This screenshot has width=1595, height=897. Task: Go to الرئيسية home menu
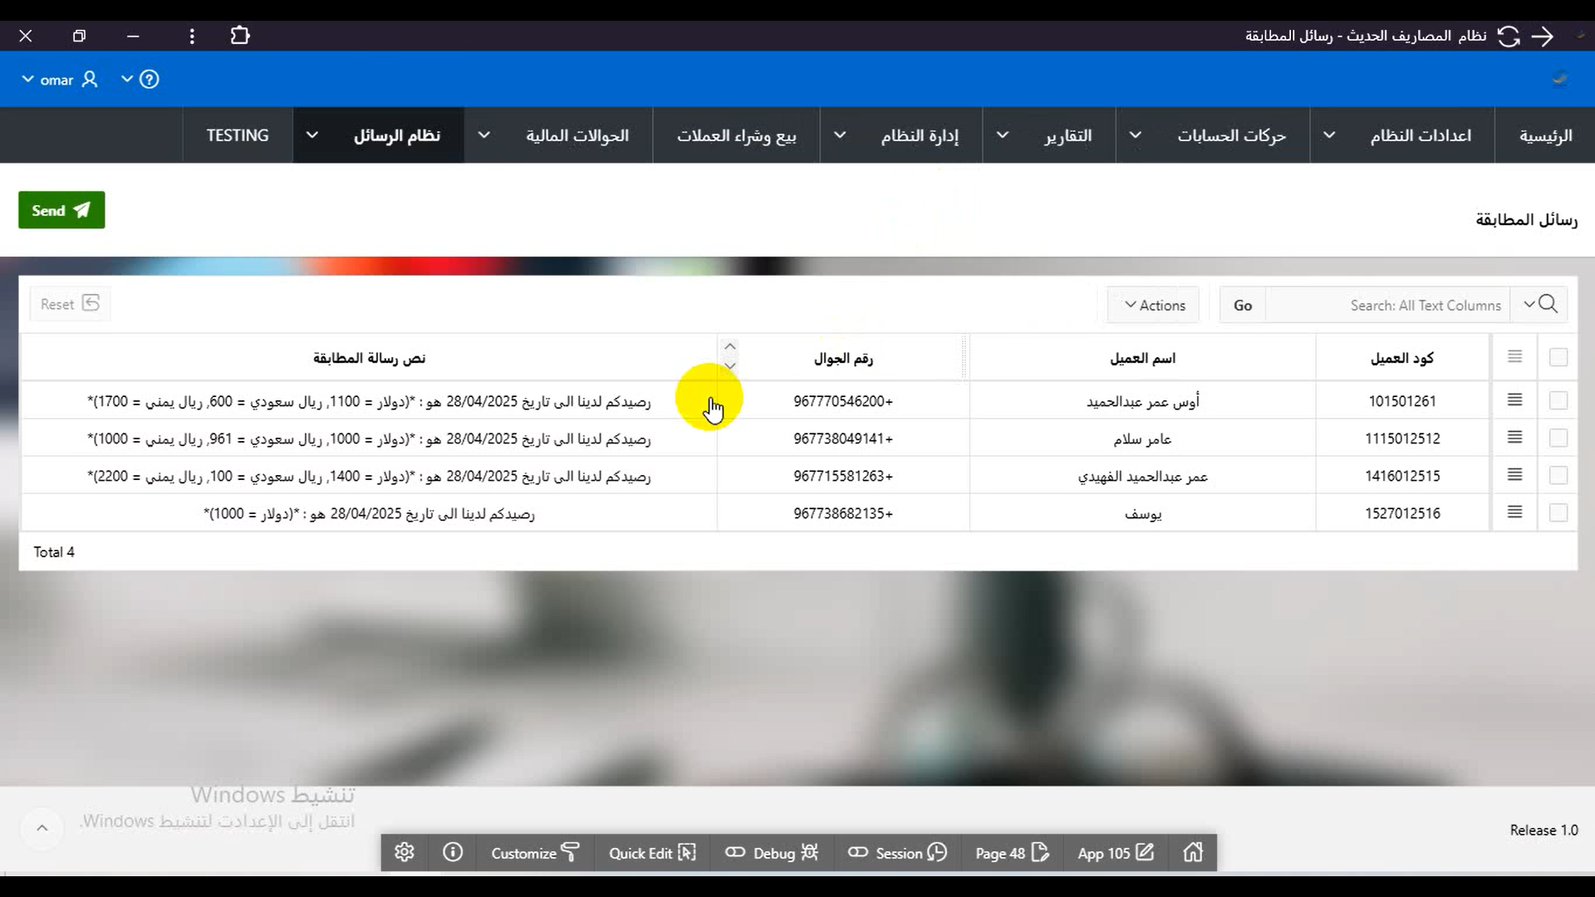coord(1545,135)
